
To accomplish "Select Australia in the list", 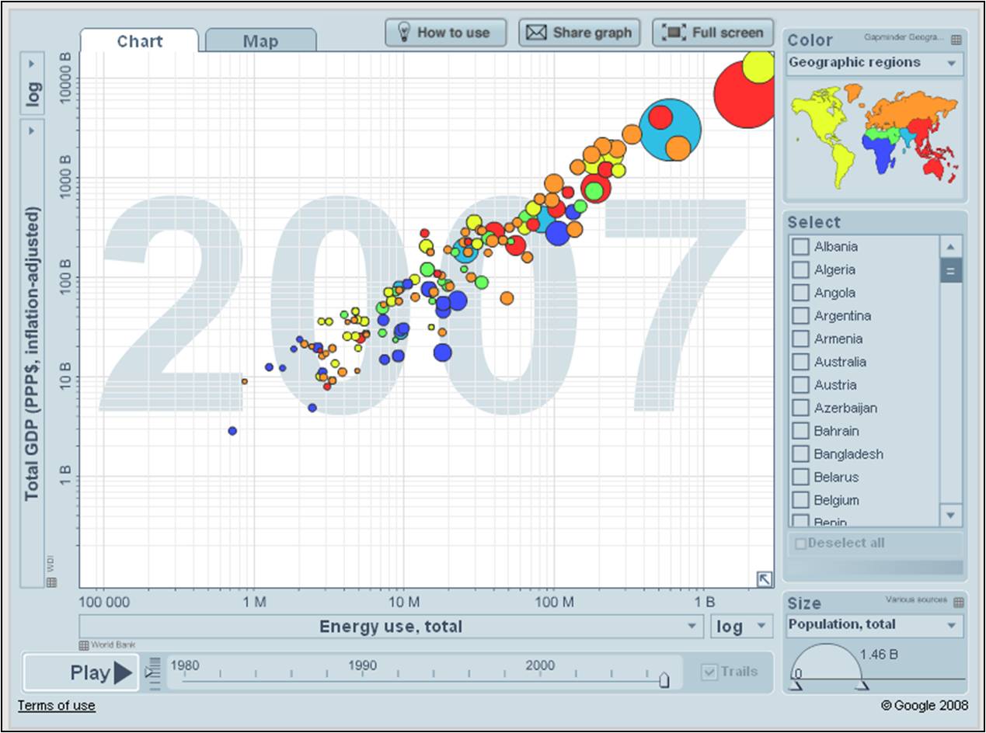I will point(800,362).
